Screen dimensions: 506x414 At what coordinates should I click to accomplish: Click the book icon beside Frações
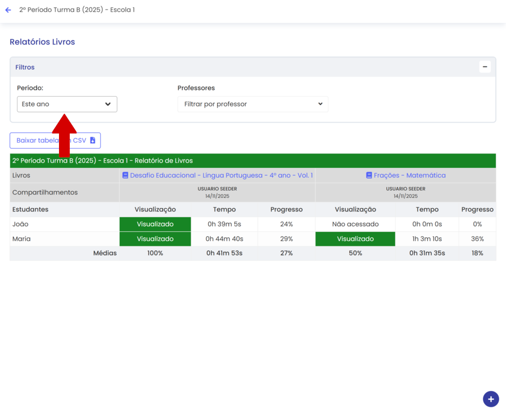click(369, 175)
